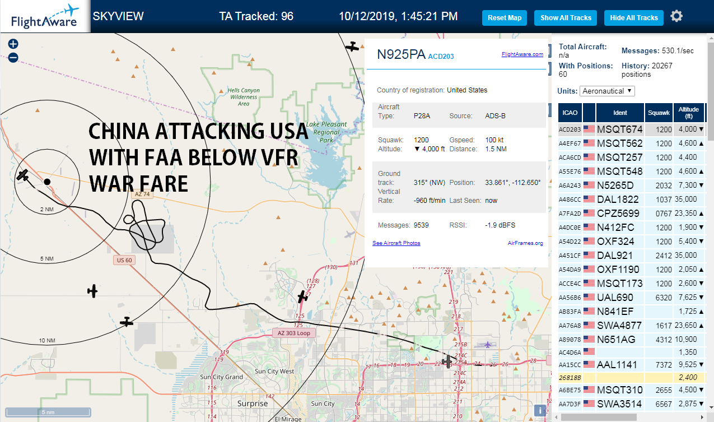Image resolution: width=714 pixels, height=422 pixels.
Task: Select OXF324 aircraft row
Action: coord(631,242)
